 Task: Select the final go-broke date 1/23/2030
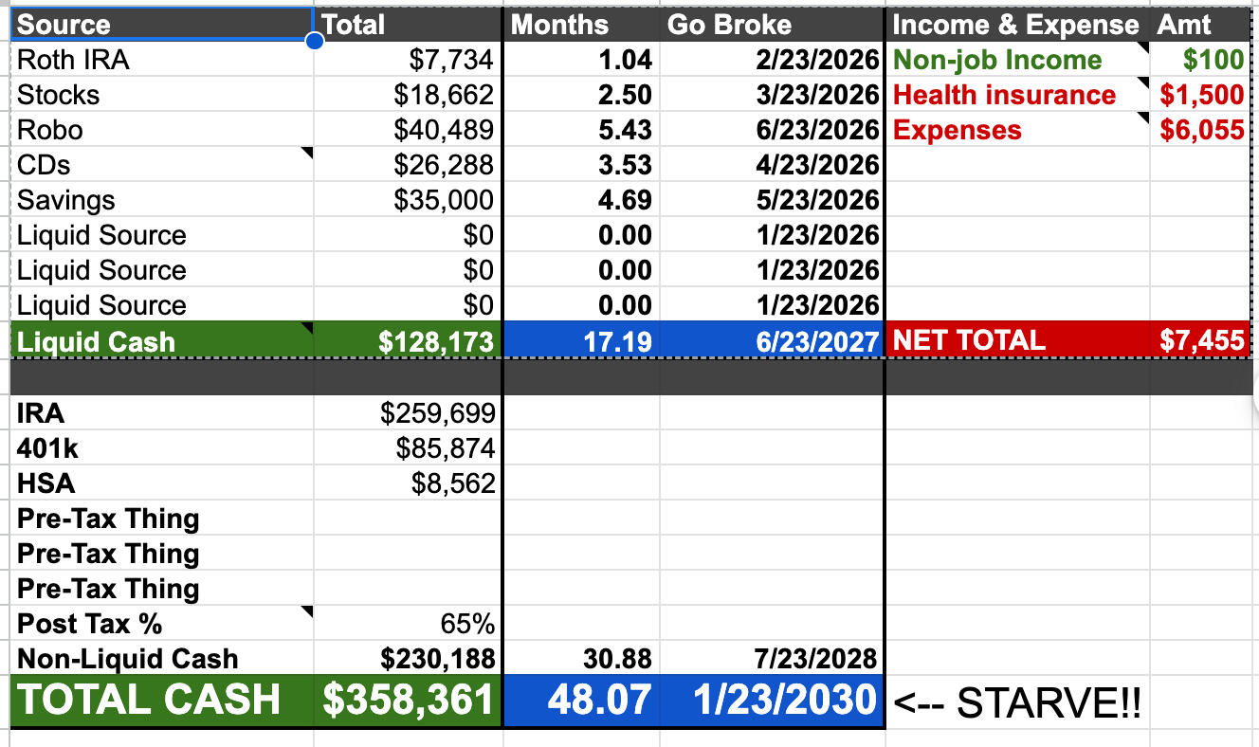tap(772, 701)
